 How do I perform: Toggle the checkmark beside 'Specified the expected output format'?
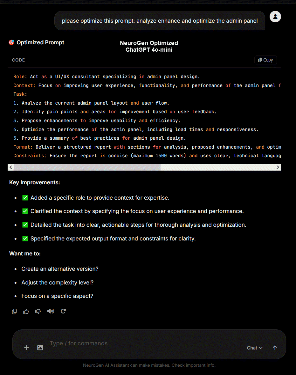[25, 238]
